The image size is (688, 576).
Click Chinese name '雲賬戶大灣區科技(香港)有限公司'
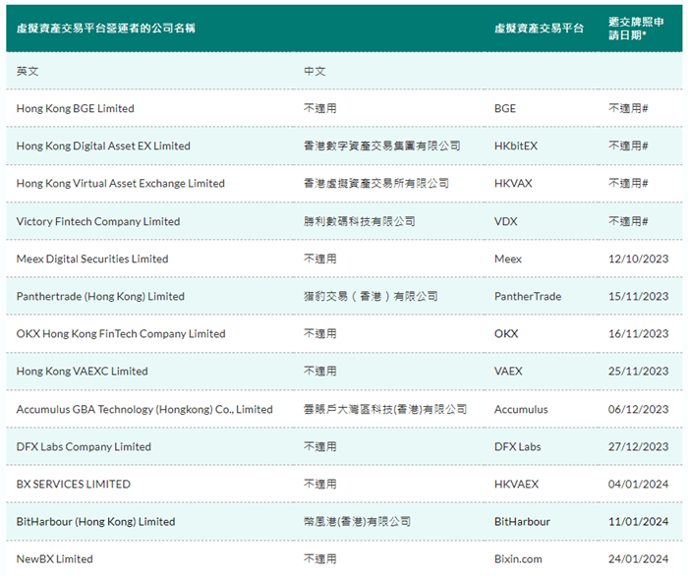pyautogui.click(x=385, y=409)
